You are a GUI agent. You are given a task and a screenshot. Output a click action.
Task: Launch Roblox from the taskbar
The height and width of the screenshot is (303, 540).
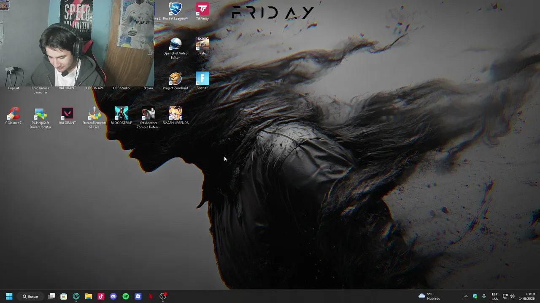(138, 296)
